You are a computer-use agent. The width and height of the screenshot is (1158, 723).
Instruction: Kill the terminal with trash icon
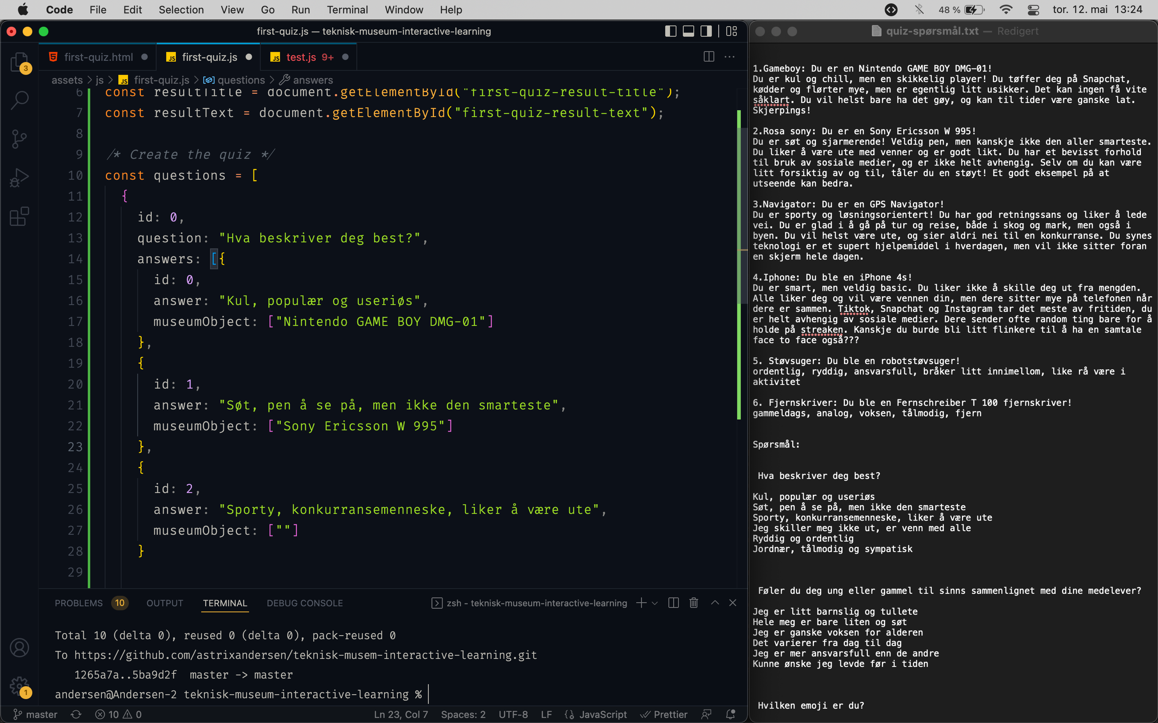pos(693,603)
